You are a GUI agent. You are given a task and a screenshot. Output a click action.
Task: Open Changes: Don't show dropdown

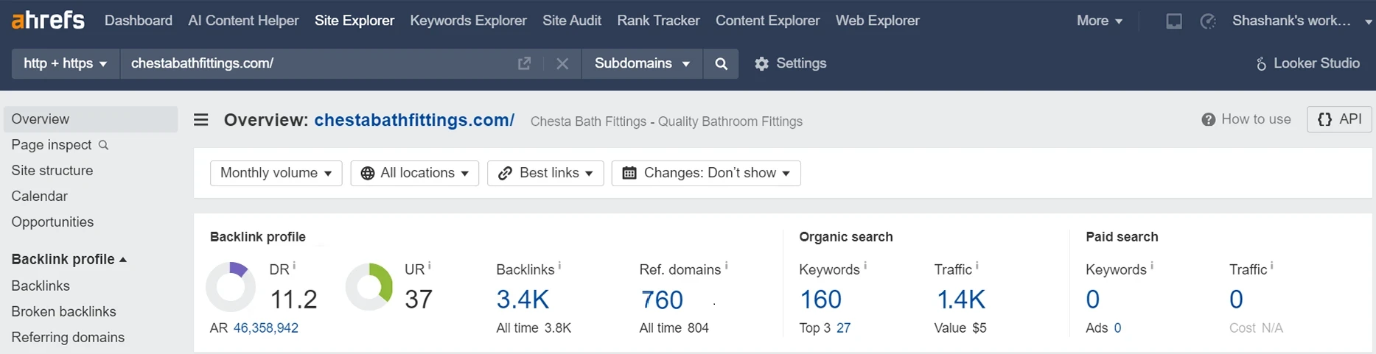pos(706,173)
